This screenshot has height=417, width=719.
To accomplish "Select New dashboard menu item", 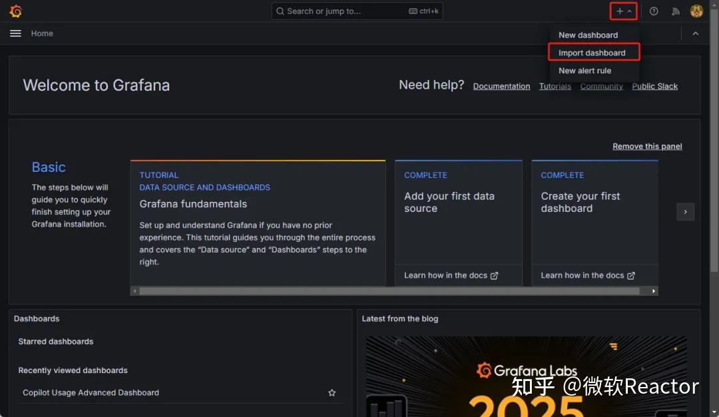I will coord(588,35).
